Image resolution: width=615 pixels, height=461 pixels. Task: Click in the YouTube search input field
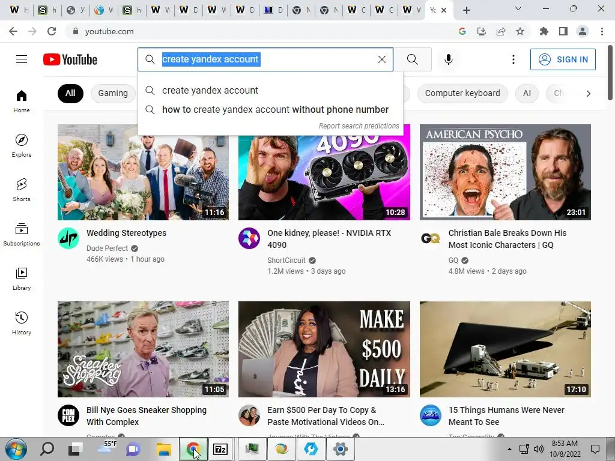pyautogui.click(x=267, y=59)
